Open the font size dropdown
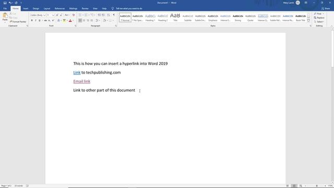The image size is (334, 188). coord(53,15)
